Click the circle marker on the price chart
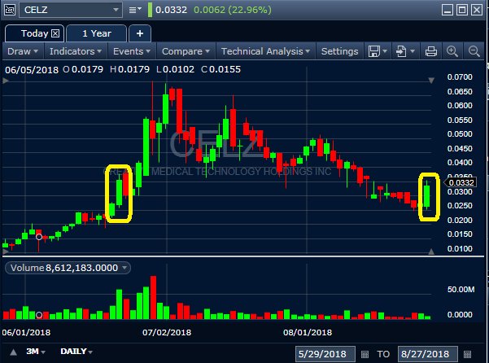 [x=39, y=237]
